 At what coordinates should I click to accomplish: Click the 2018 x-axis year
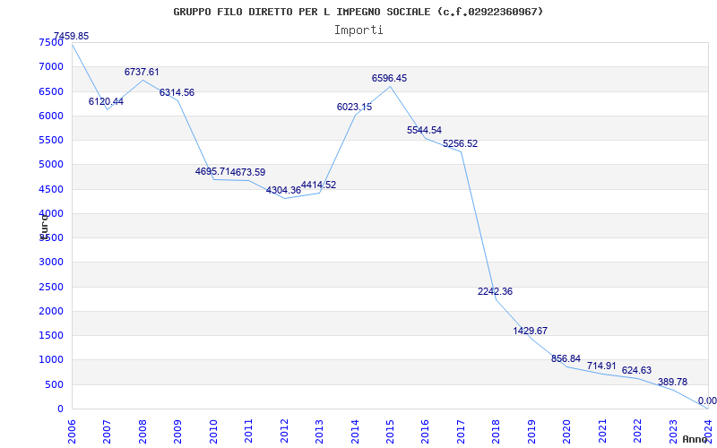click(497, 431)
